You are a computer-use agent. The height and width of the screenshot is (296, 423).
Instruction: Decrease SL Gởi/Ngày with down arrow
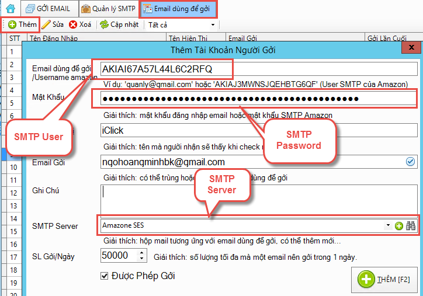click(x=141, y=259)
